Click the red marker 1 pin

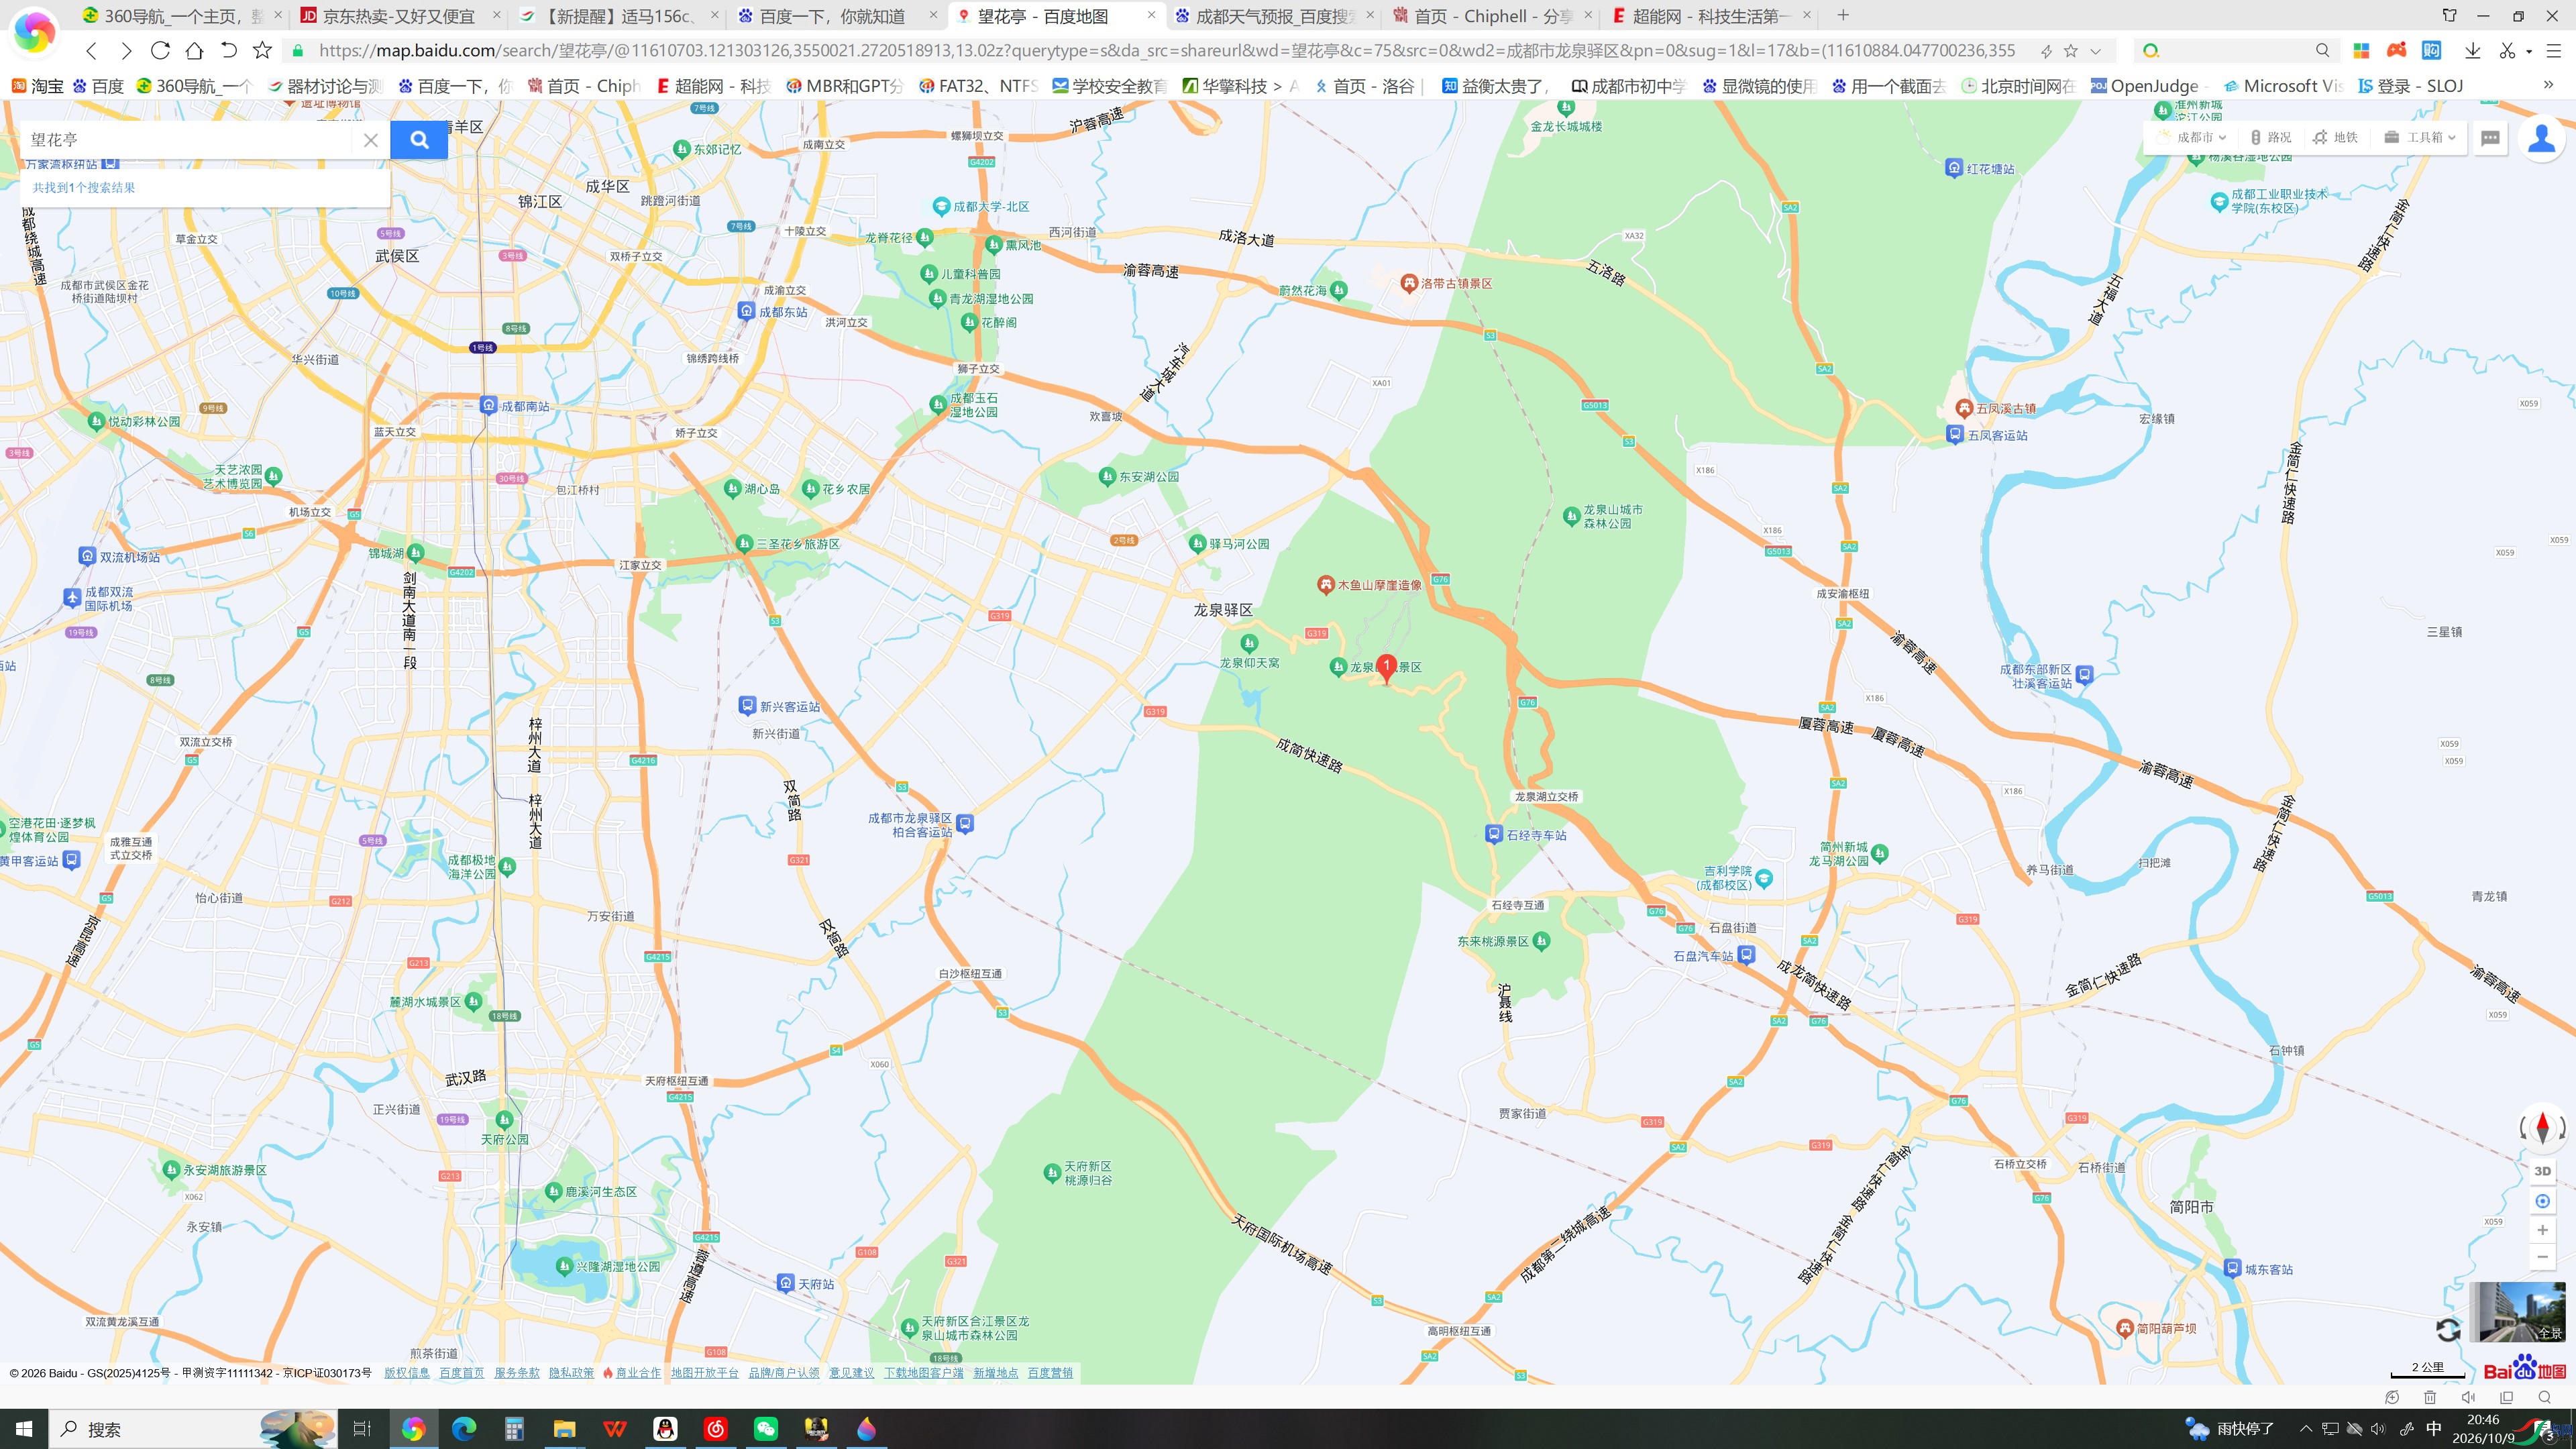(x=1386, y=668)
